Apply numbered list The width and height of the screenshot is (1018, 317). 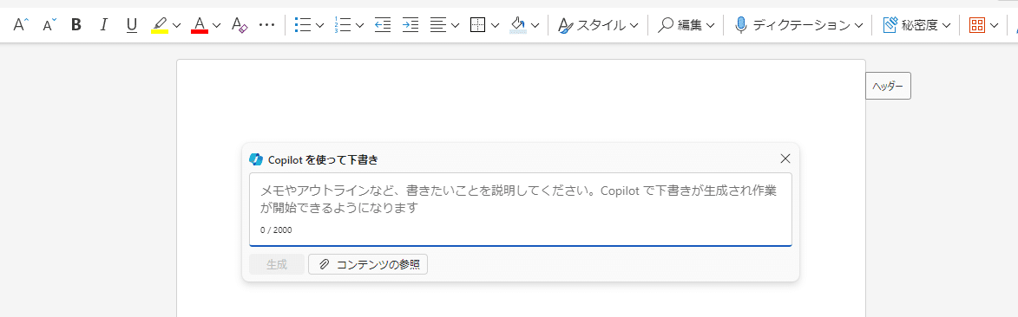342,25
